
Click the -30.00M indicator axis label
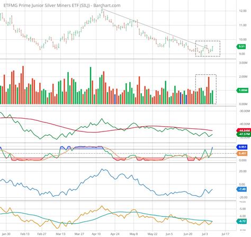[244, 111]
